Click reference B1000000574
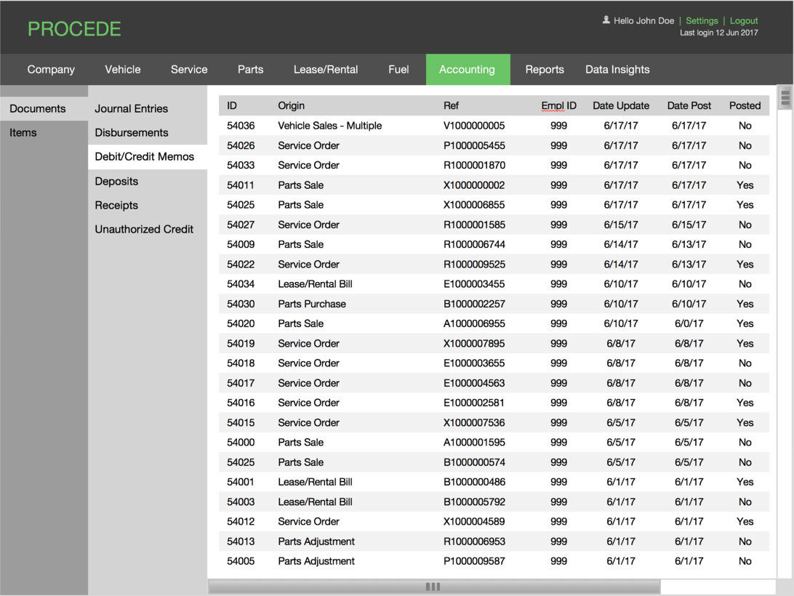794x596 pixels. click(x=474, y=462)
